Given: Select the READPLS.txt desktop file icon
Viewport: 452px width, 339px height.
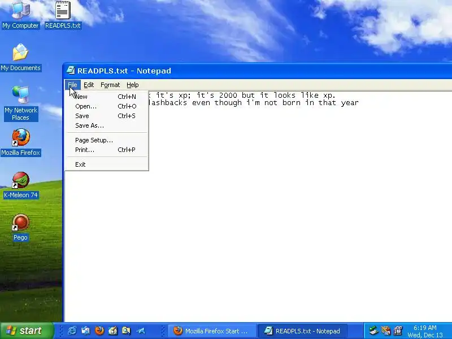Looking at the screenshot, I should 63,15.
